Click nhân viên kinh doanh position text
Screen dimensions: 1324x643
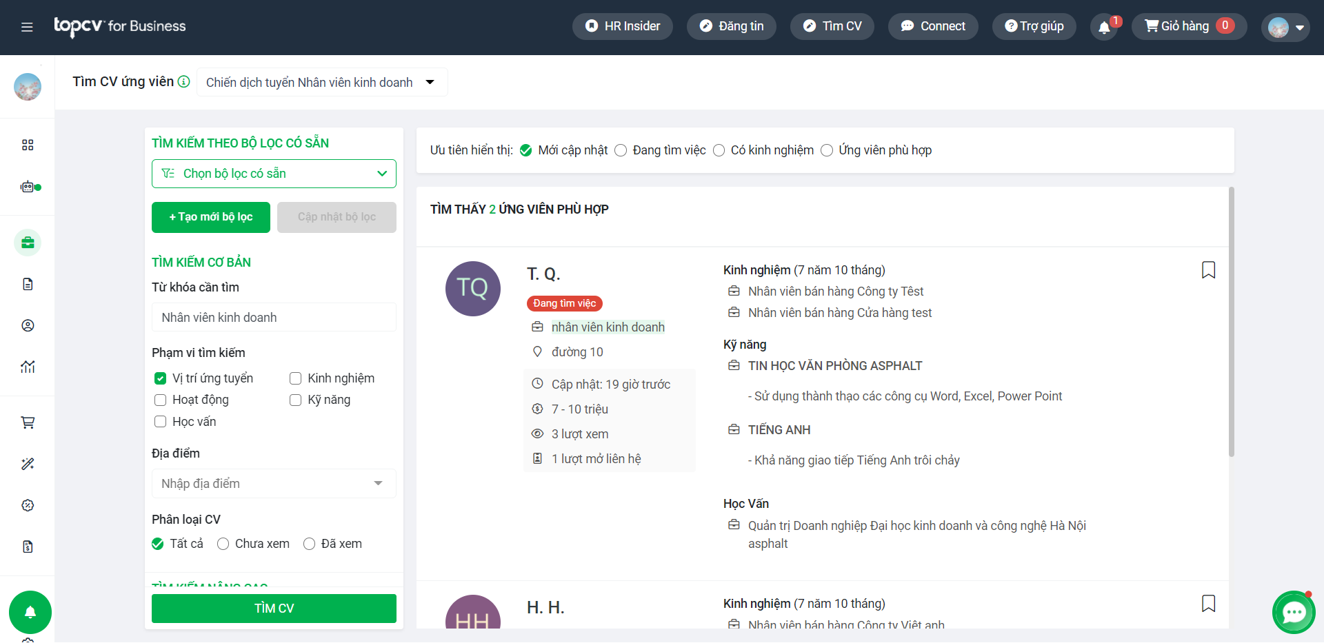[x=608, y=327]
